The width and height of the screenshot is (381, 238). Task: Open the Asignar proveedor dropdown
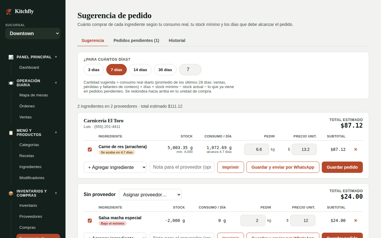tap(150, 195)
